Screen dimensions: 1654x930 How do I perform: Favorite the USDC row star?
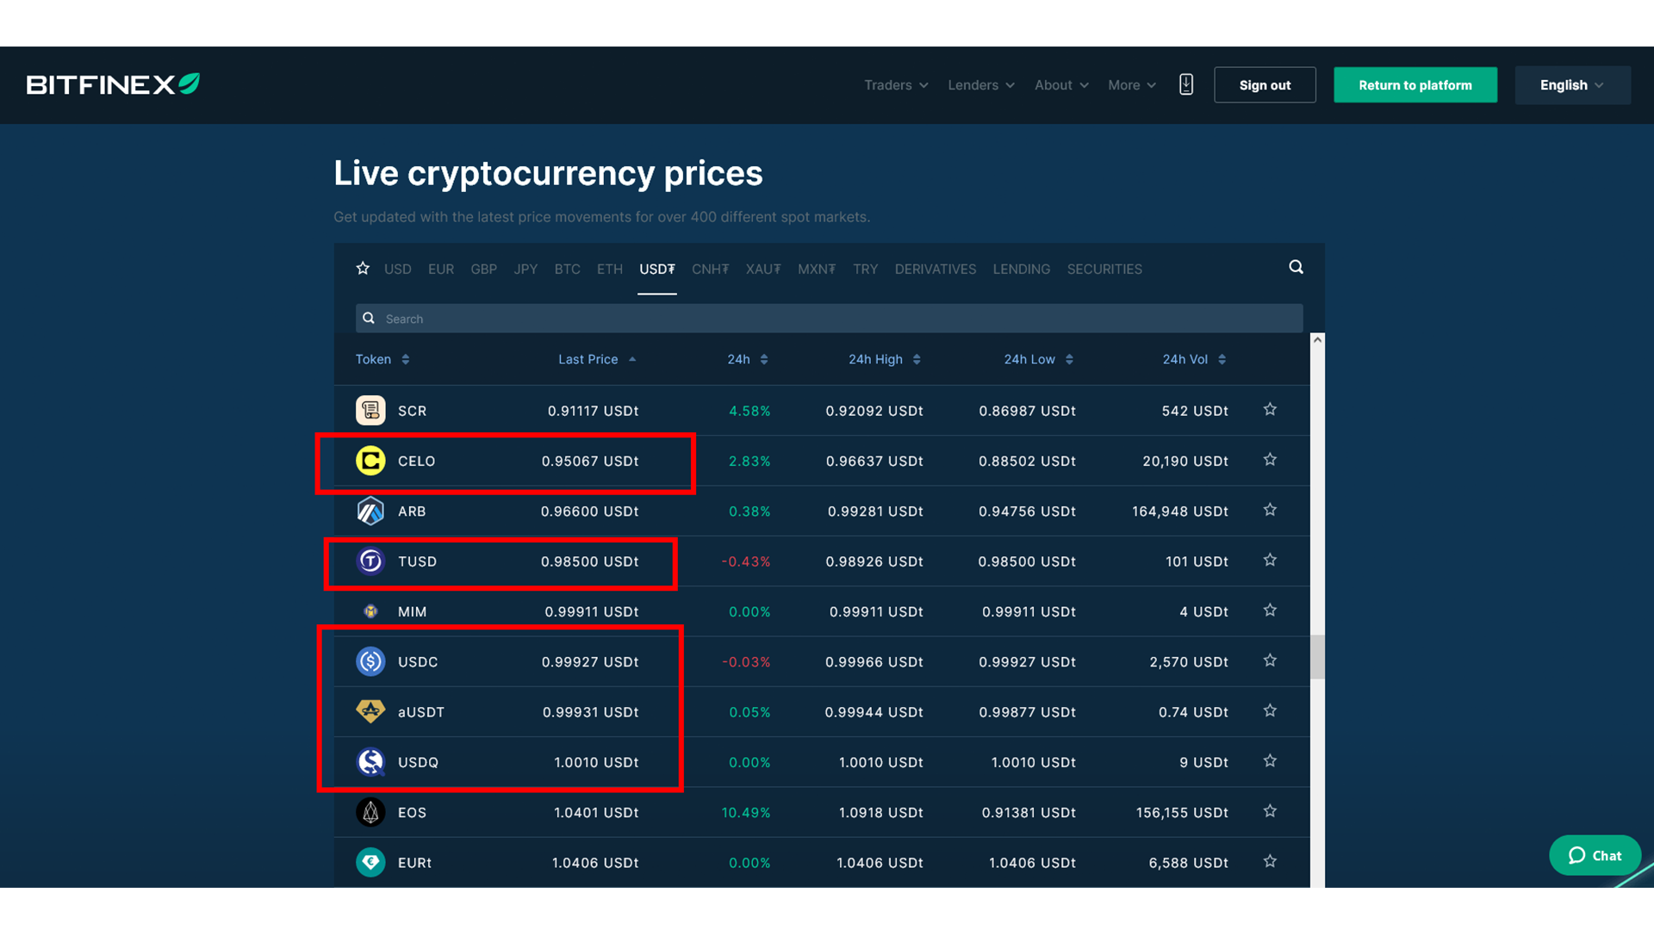pos(1270,660)
